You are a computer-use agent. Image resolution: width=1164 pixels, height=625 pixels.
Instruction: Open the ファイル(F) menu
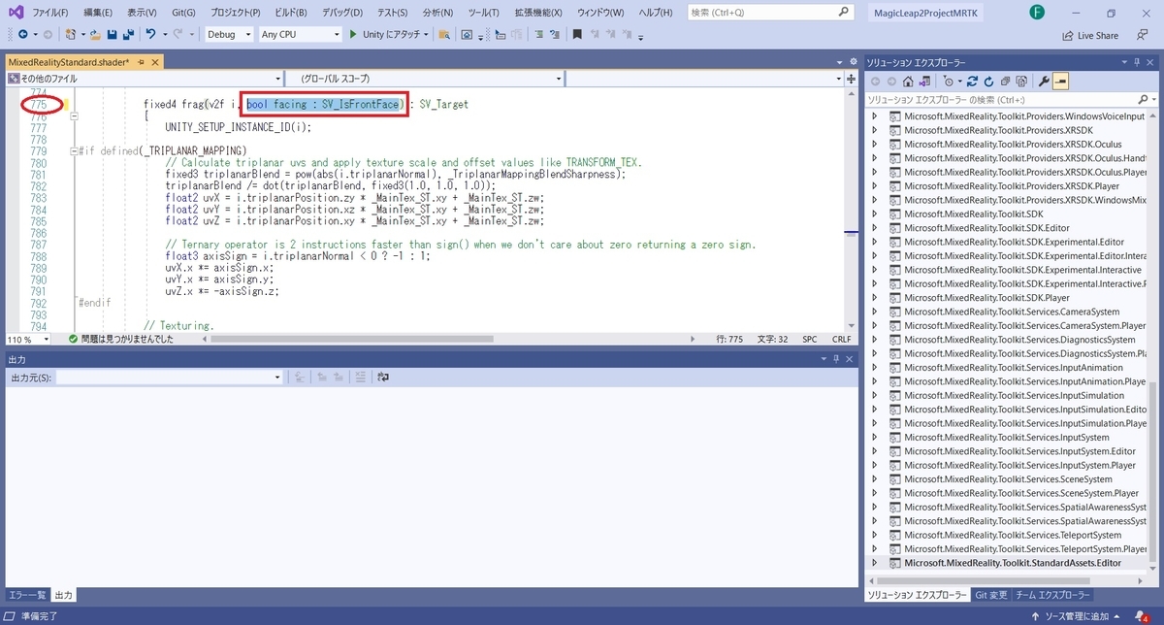[50, 12]
